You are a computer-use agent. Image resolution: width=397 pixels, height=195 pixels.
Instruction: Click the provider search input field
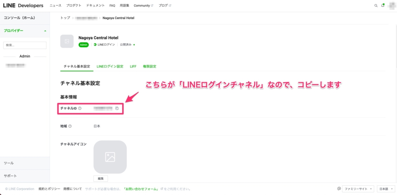point(25,45)
